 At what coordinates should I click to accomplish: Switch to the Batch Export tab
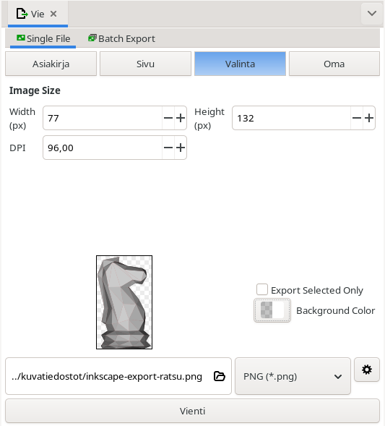(121, 38)
